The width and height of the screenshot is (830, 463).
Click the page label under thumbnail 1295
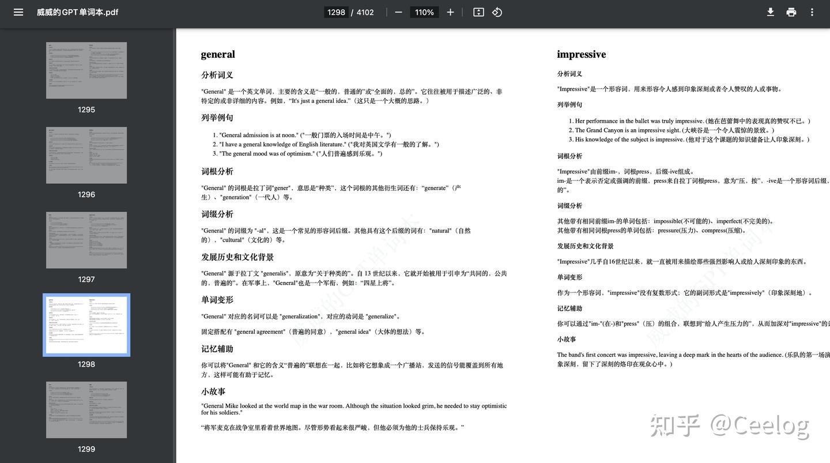coord(86,109)
